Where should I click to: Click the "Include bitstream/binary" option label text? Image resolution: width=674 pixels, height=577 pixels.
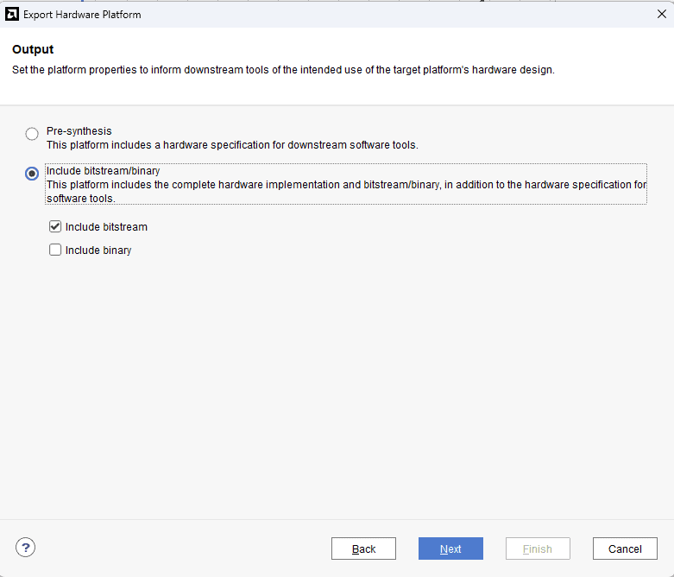pyautogui.click(x=103, y=171)
